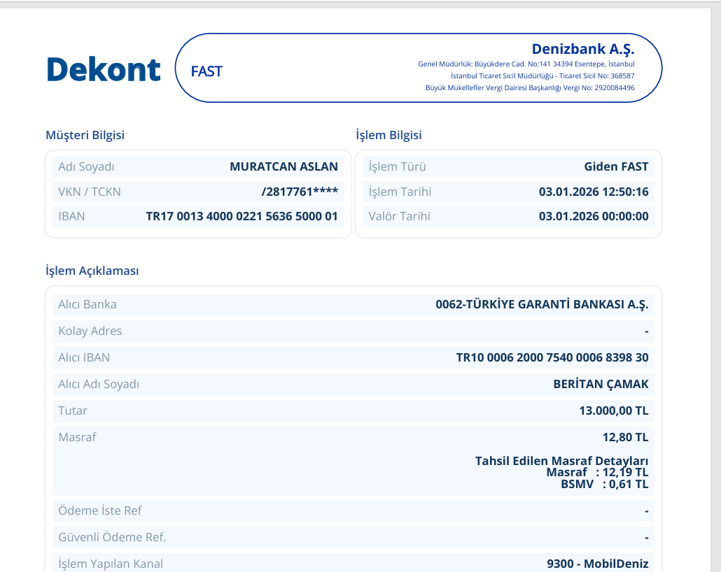This screenshot has width=721, height=572.
Task: Click the "Adı Soyadı" field label
Action: 86,166
